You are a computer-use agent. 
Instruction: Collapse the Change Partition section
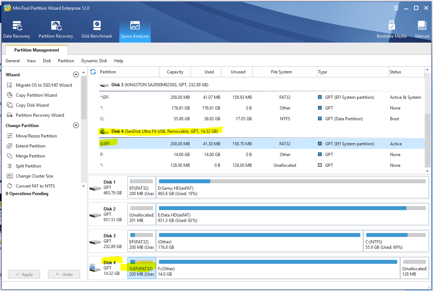[x=76, y=125]
